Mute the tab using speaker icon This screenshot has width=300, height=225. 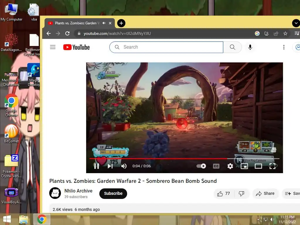(x=104, y=23)
